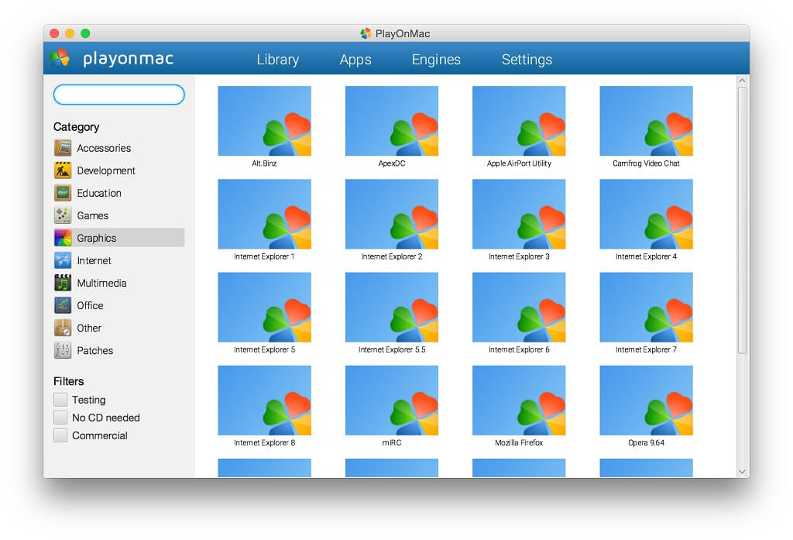Image resolution: width=793 pixels, height=540 pixels.
Task: Choose the Education category label
Action: [99, 193]
